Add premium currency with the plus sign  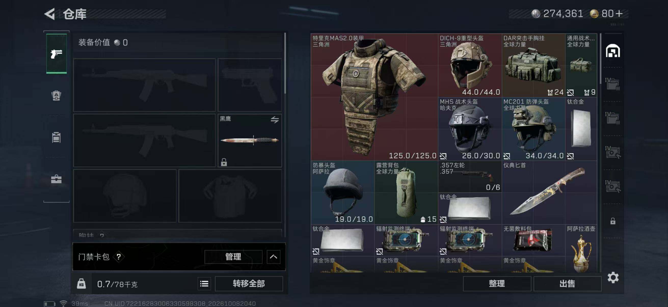[x=619, y=13]
